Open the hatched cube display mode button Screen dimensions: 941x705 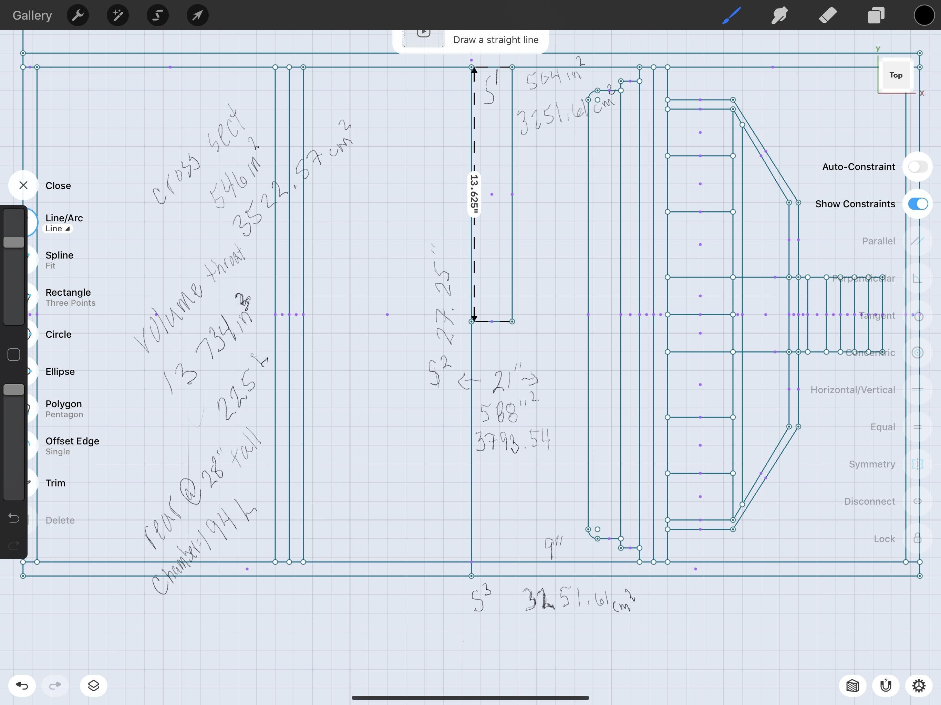pyautogui.click(x=852, y=685)
